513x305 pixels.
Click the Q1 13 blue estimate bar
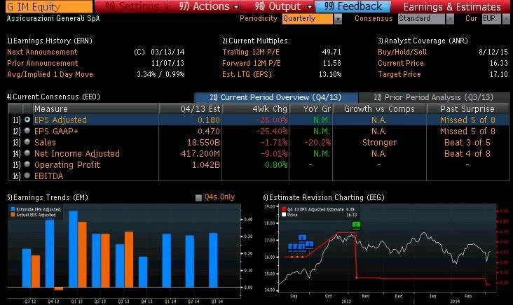point(74,249)
